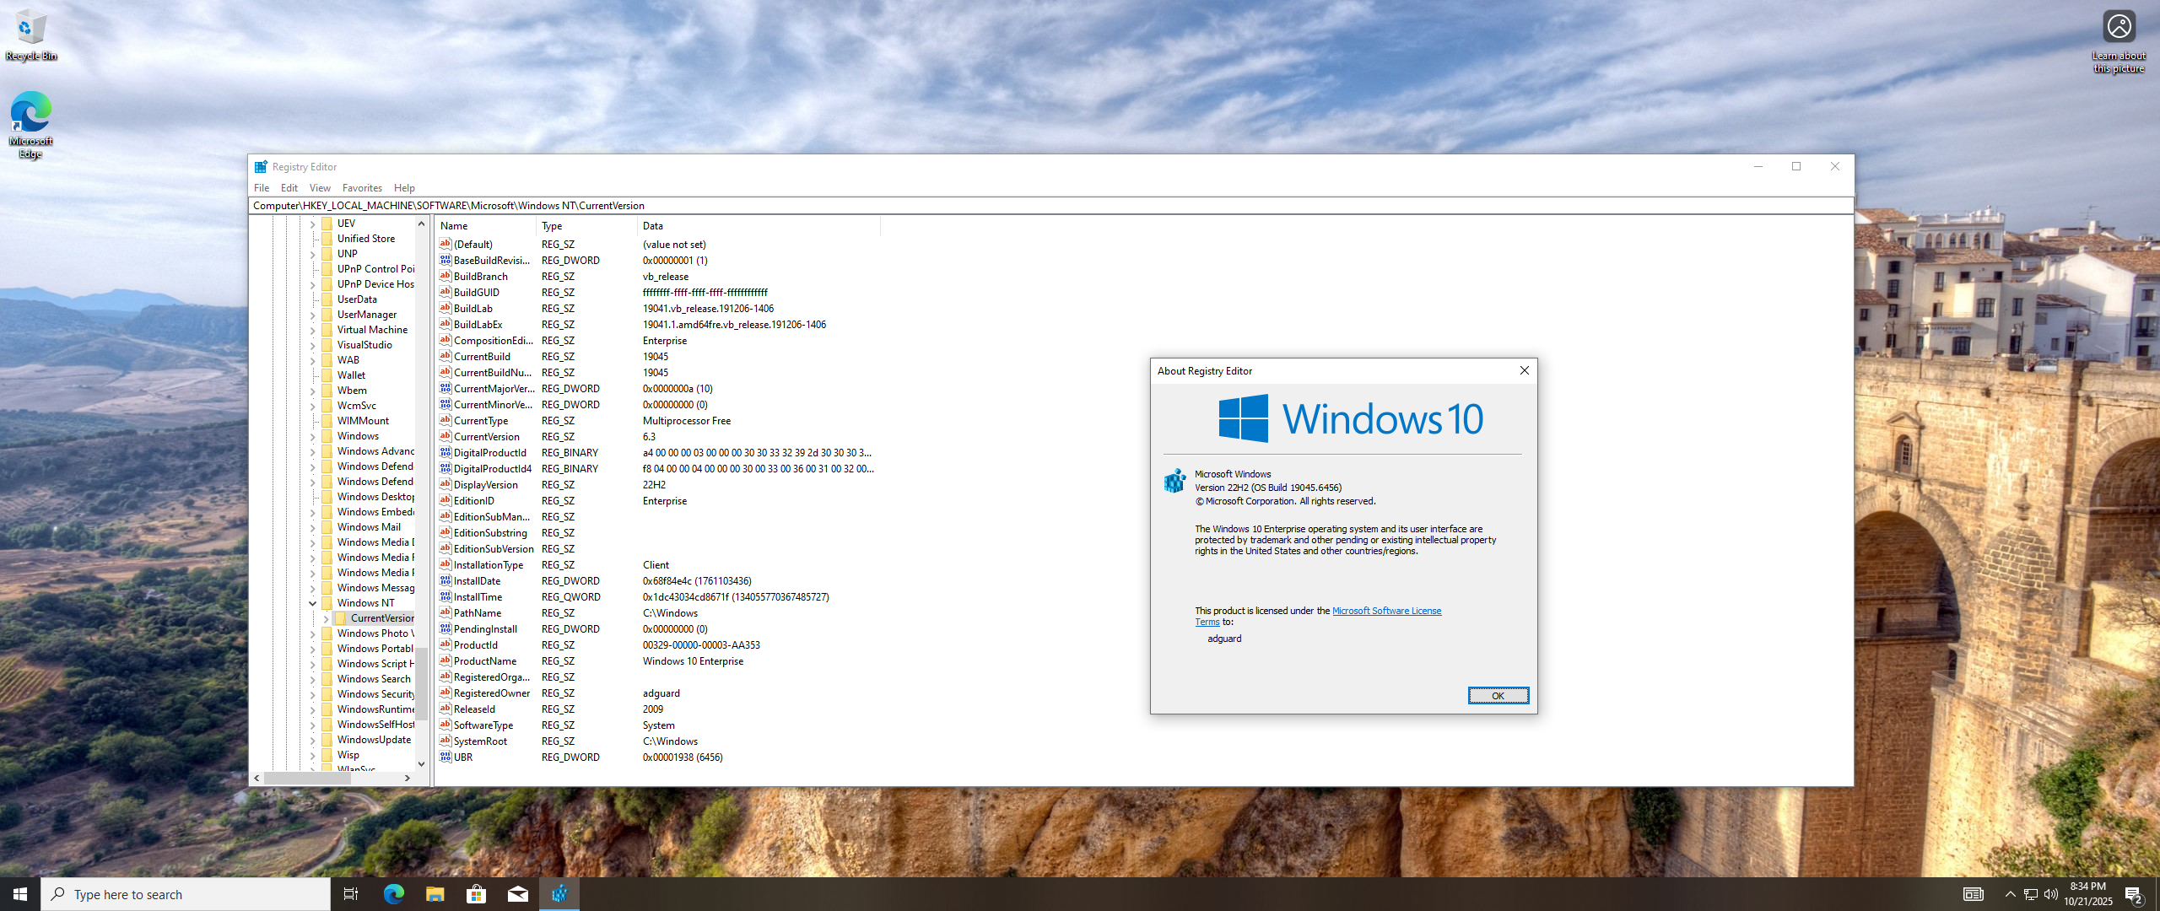This screenshot has height=911, width=2160.
Task: Click the Registry Editor taskbar icon
Action: [x=559, y=894]
